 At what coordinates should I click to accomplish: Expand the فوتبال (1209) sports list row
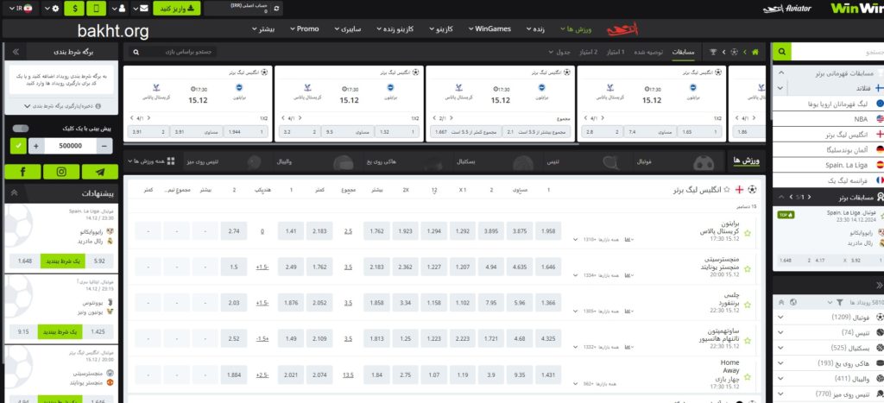pyautogui.click(x=828, y=318)
